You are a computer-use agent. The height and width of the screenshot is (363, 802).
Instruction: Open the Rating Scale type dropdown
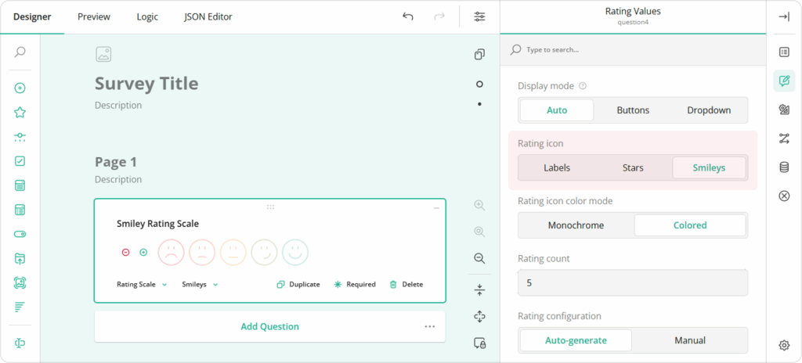[x=142, y=285]
